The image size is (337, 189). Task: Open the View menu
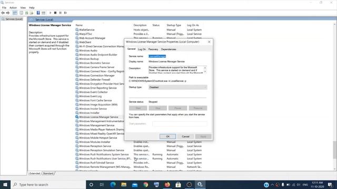coord(23,7)
